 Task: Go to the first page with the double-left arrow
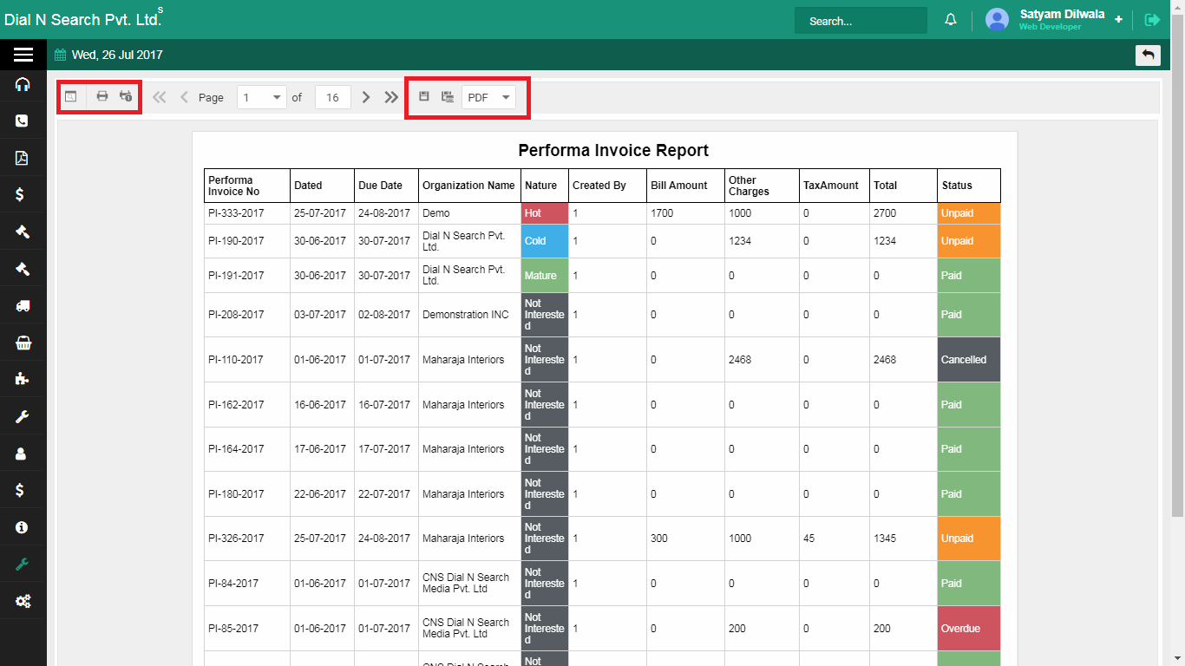(x=159, y=97)
